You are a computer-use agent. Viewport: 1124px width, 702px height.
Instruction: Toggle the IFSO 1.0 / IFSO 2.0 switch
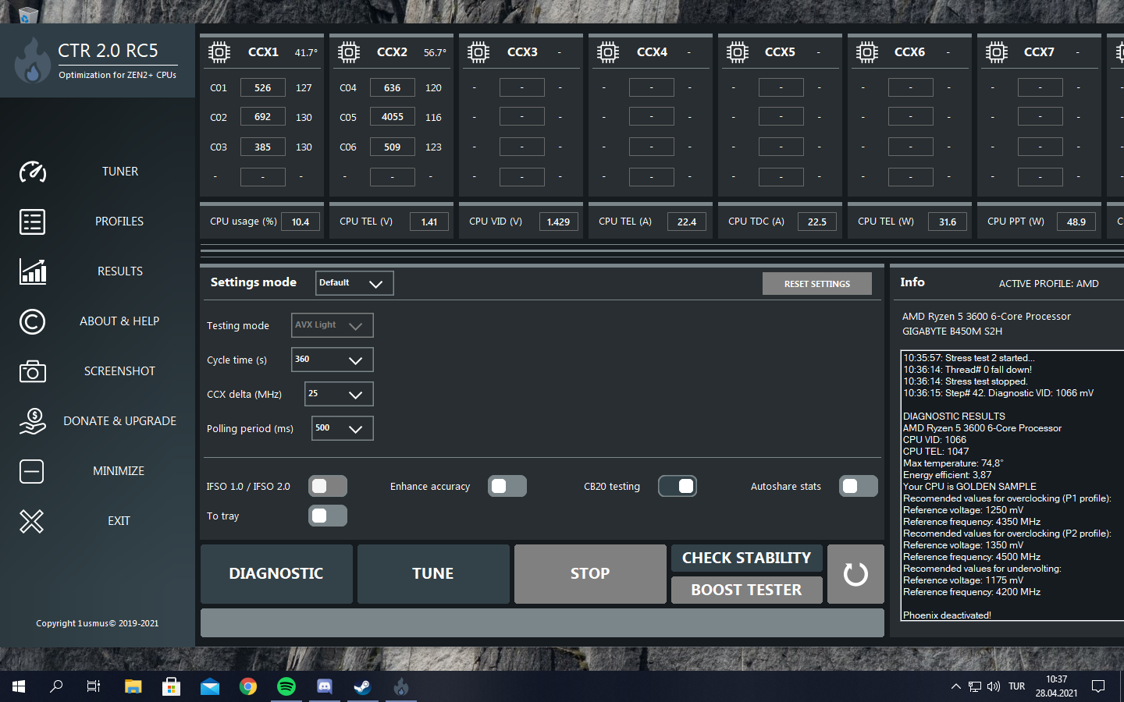[x=328, y=486]
